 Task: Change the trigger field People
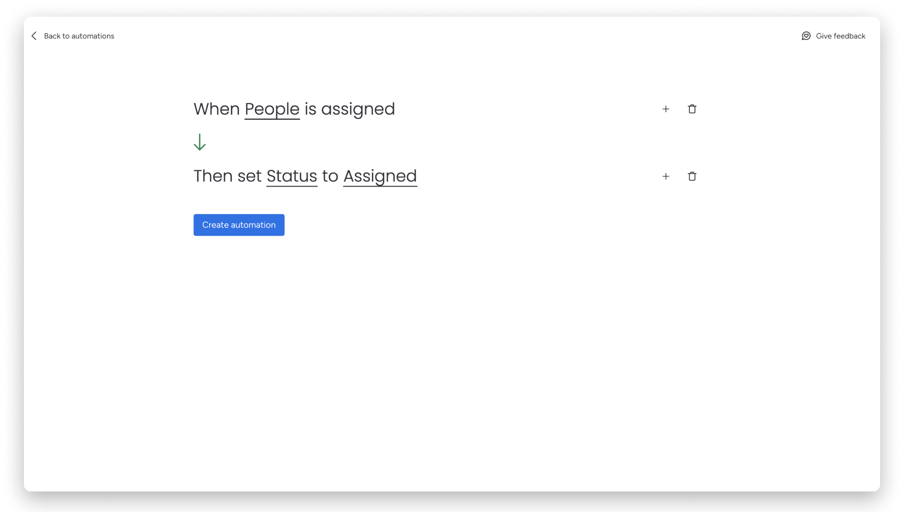pos(272,109)
